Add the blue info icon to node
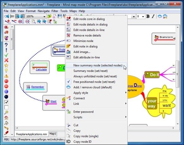 [6, 91]
